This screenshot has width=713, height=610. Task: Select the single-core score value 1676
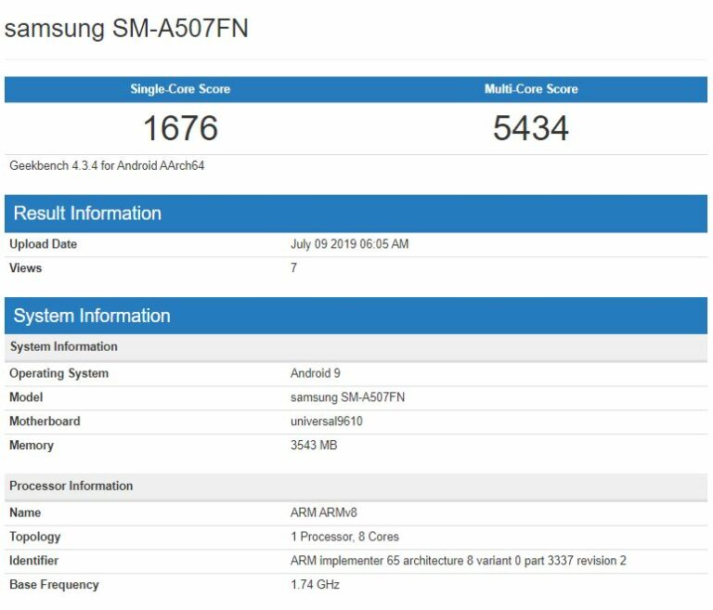click(180, 128)
